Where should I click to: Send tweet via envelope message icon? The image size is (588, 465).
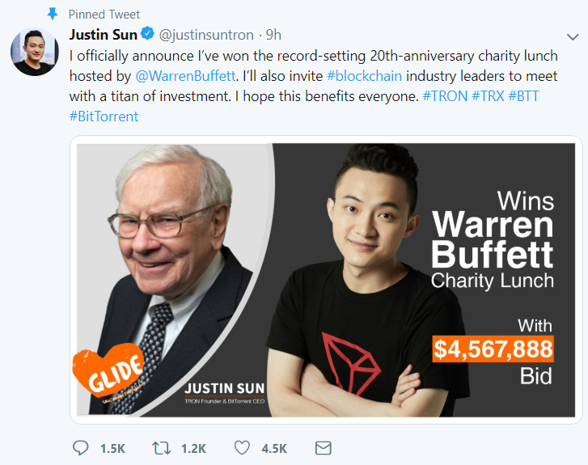point(323,448)
